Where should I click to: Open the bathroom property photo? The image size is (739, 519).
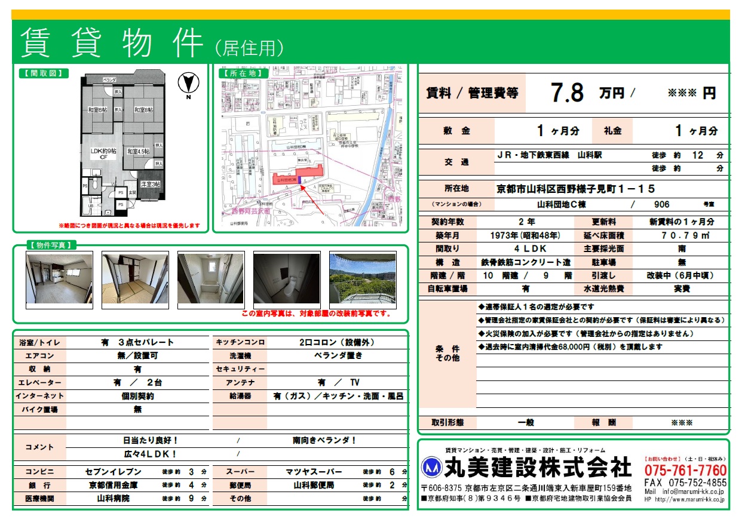211,279
